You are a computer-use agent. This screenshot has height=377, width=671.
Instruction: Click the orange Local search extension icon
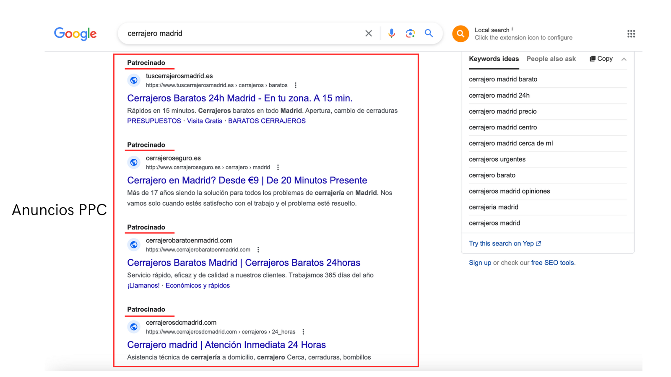click(460, 34)
